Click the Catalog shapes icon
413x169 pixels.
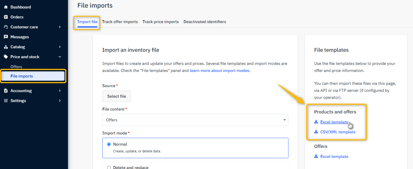pyautogui.click(x=6, y=47)
